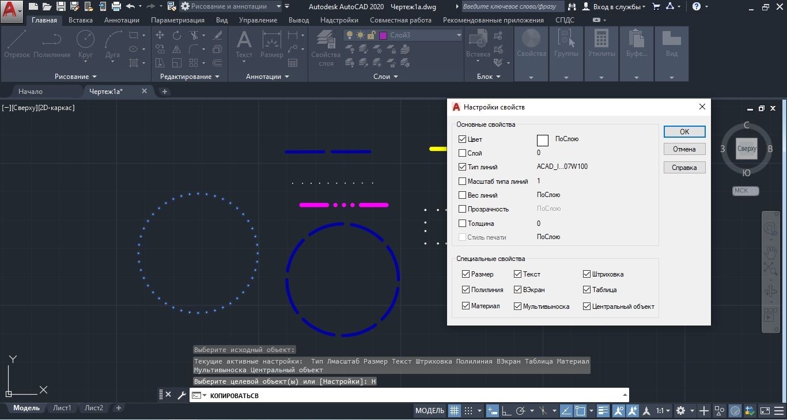Click the customize command line wrench icon
This screenshot has height=420, width=787.
click(181, 395)
